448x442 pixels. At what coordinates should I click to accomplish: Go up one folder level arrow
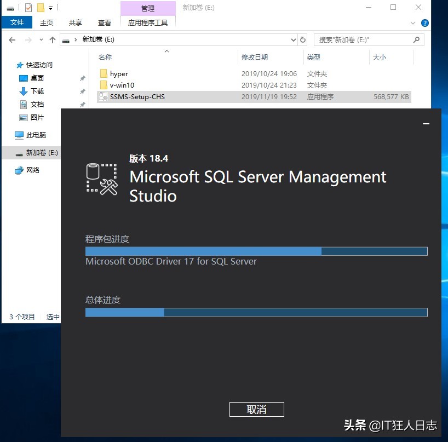click(x=53, y=40)
